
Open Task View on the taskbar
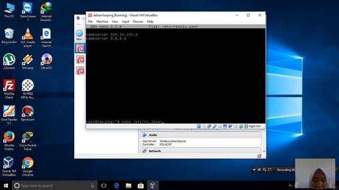tap(104, 185)
